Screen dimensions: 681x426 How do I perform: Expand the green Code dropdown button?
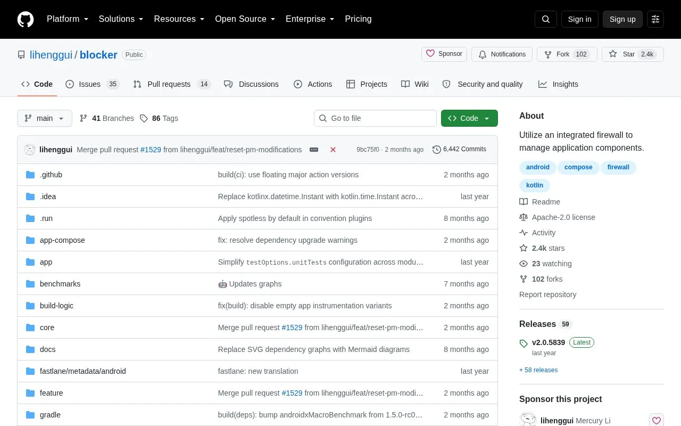click(x=469, y=118)
